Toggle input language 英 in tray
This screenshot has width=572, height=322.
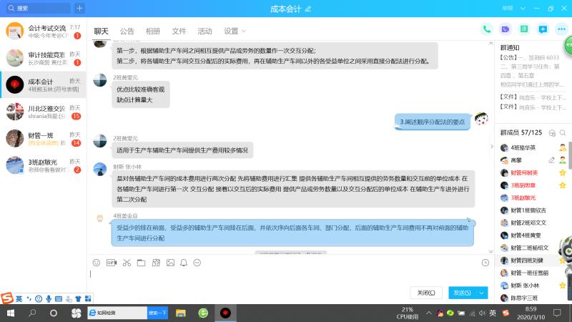[x=493, y=313]
